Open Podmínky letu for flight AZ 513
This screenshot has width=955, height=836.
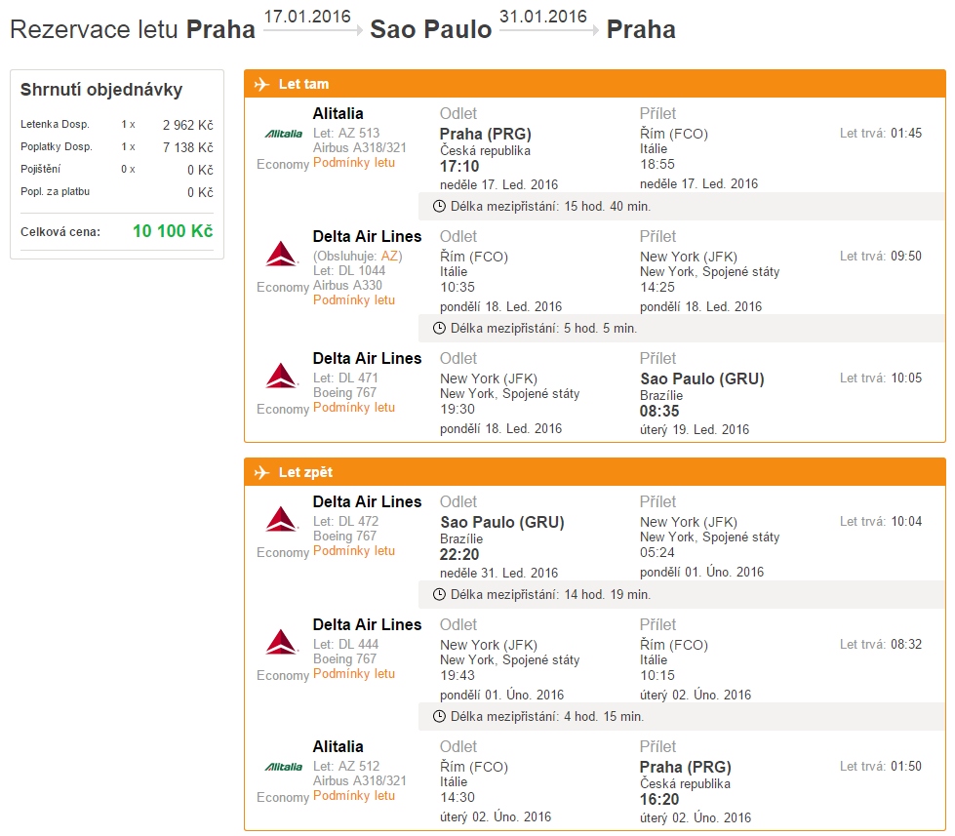354,163
